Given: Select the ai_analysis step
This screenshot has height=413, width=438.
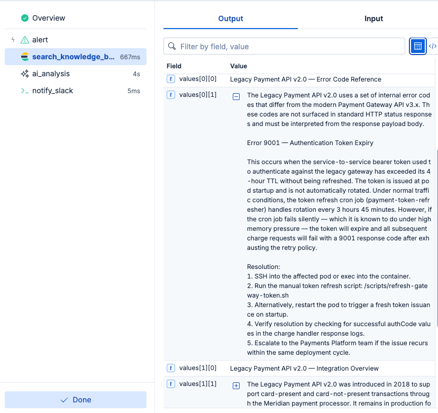Looking at the screenshot, I should [x=51, y=74].
